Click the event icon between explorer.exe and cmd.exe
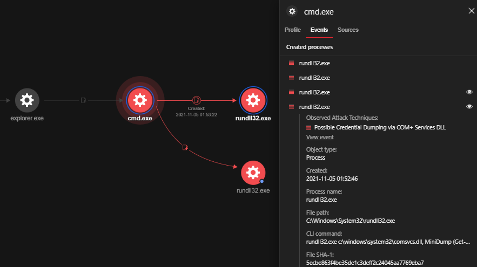 (83, 100)
